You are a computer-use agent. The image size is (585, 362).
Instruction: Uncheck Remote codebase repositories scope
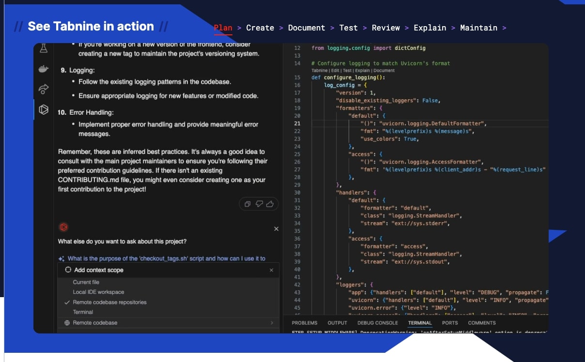(x=109, y=302)
